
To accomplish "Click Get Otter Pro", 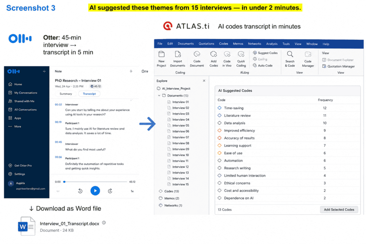I will (20, 166).
